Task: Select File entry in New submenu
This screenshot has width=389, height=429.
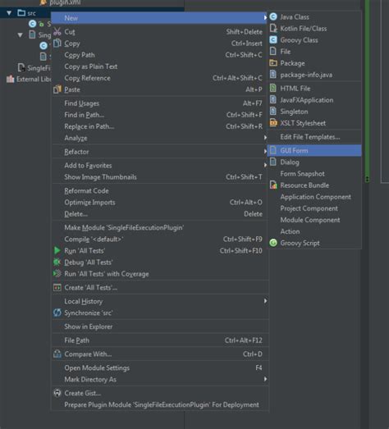Action: (286, 52)
